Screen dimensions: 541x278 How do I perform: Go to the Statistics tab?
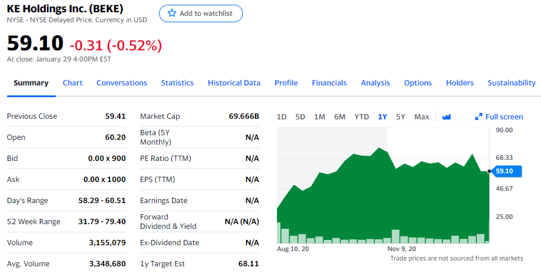click(x=177, y=83)
